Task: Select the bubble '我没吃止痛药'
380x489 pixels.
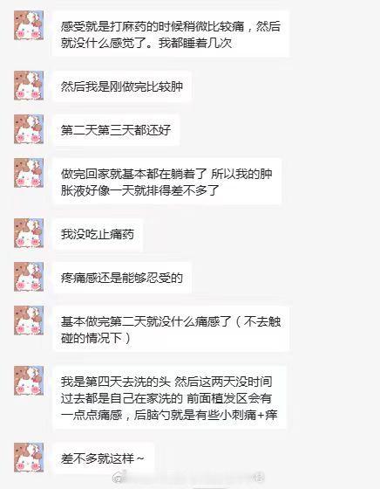Action: tap(98, 234)
